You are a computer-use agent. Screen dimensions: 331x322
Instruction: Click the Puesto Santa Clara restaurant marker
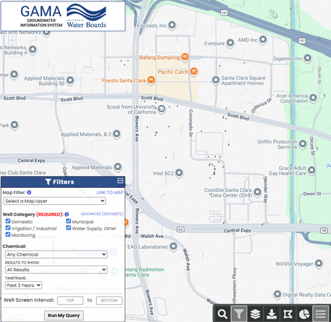[151, 80]
